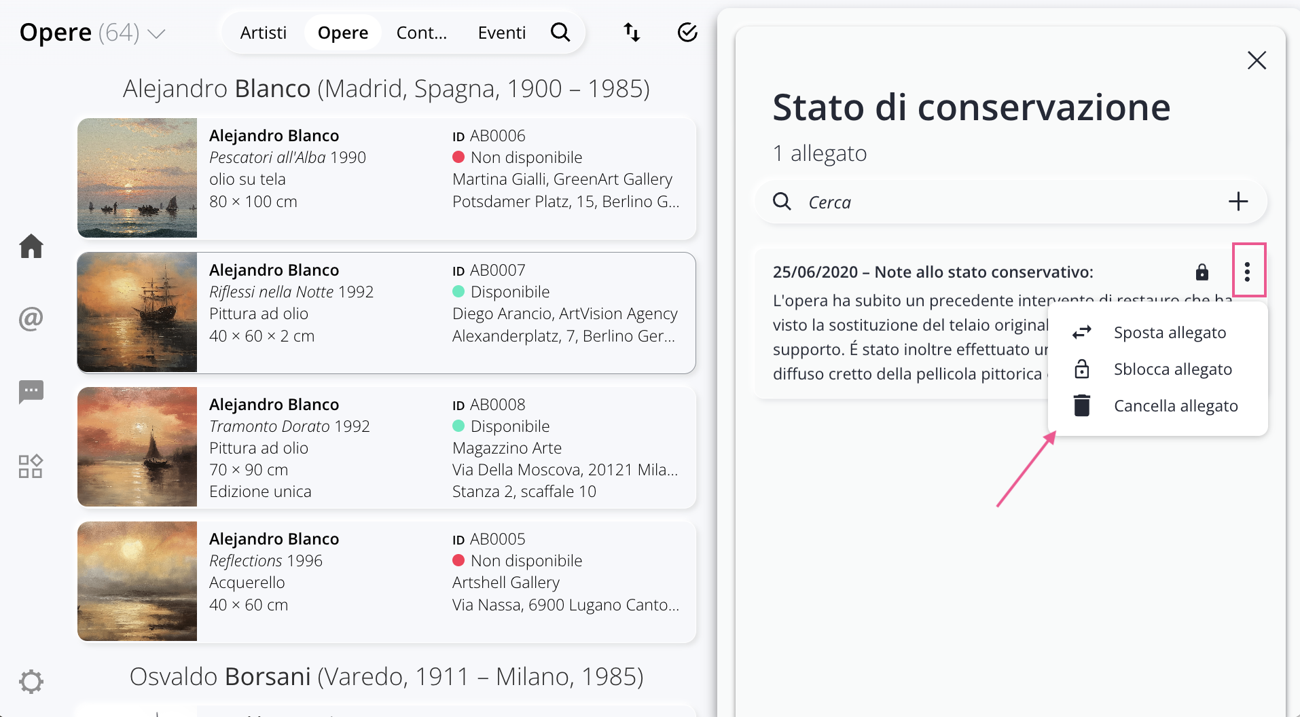Click the @ email icon in sidebar
Viewport: 1300px width, 717px height.
click(31, 318)
